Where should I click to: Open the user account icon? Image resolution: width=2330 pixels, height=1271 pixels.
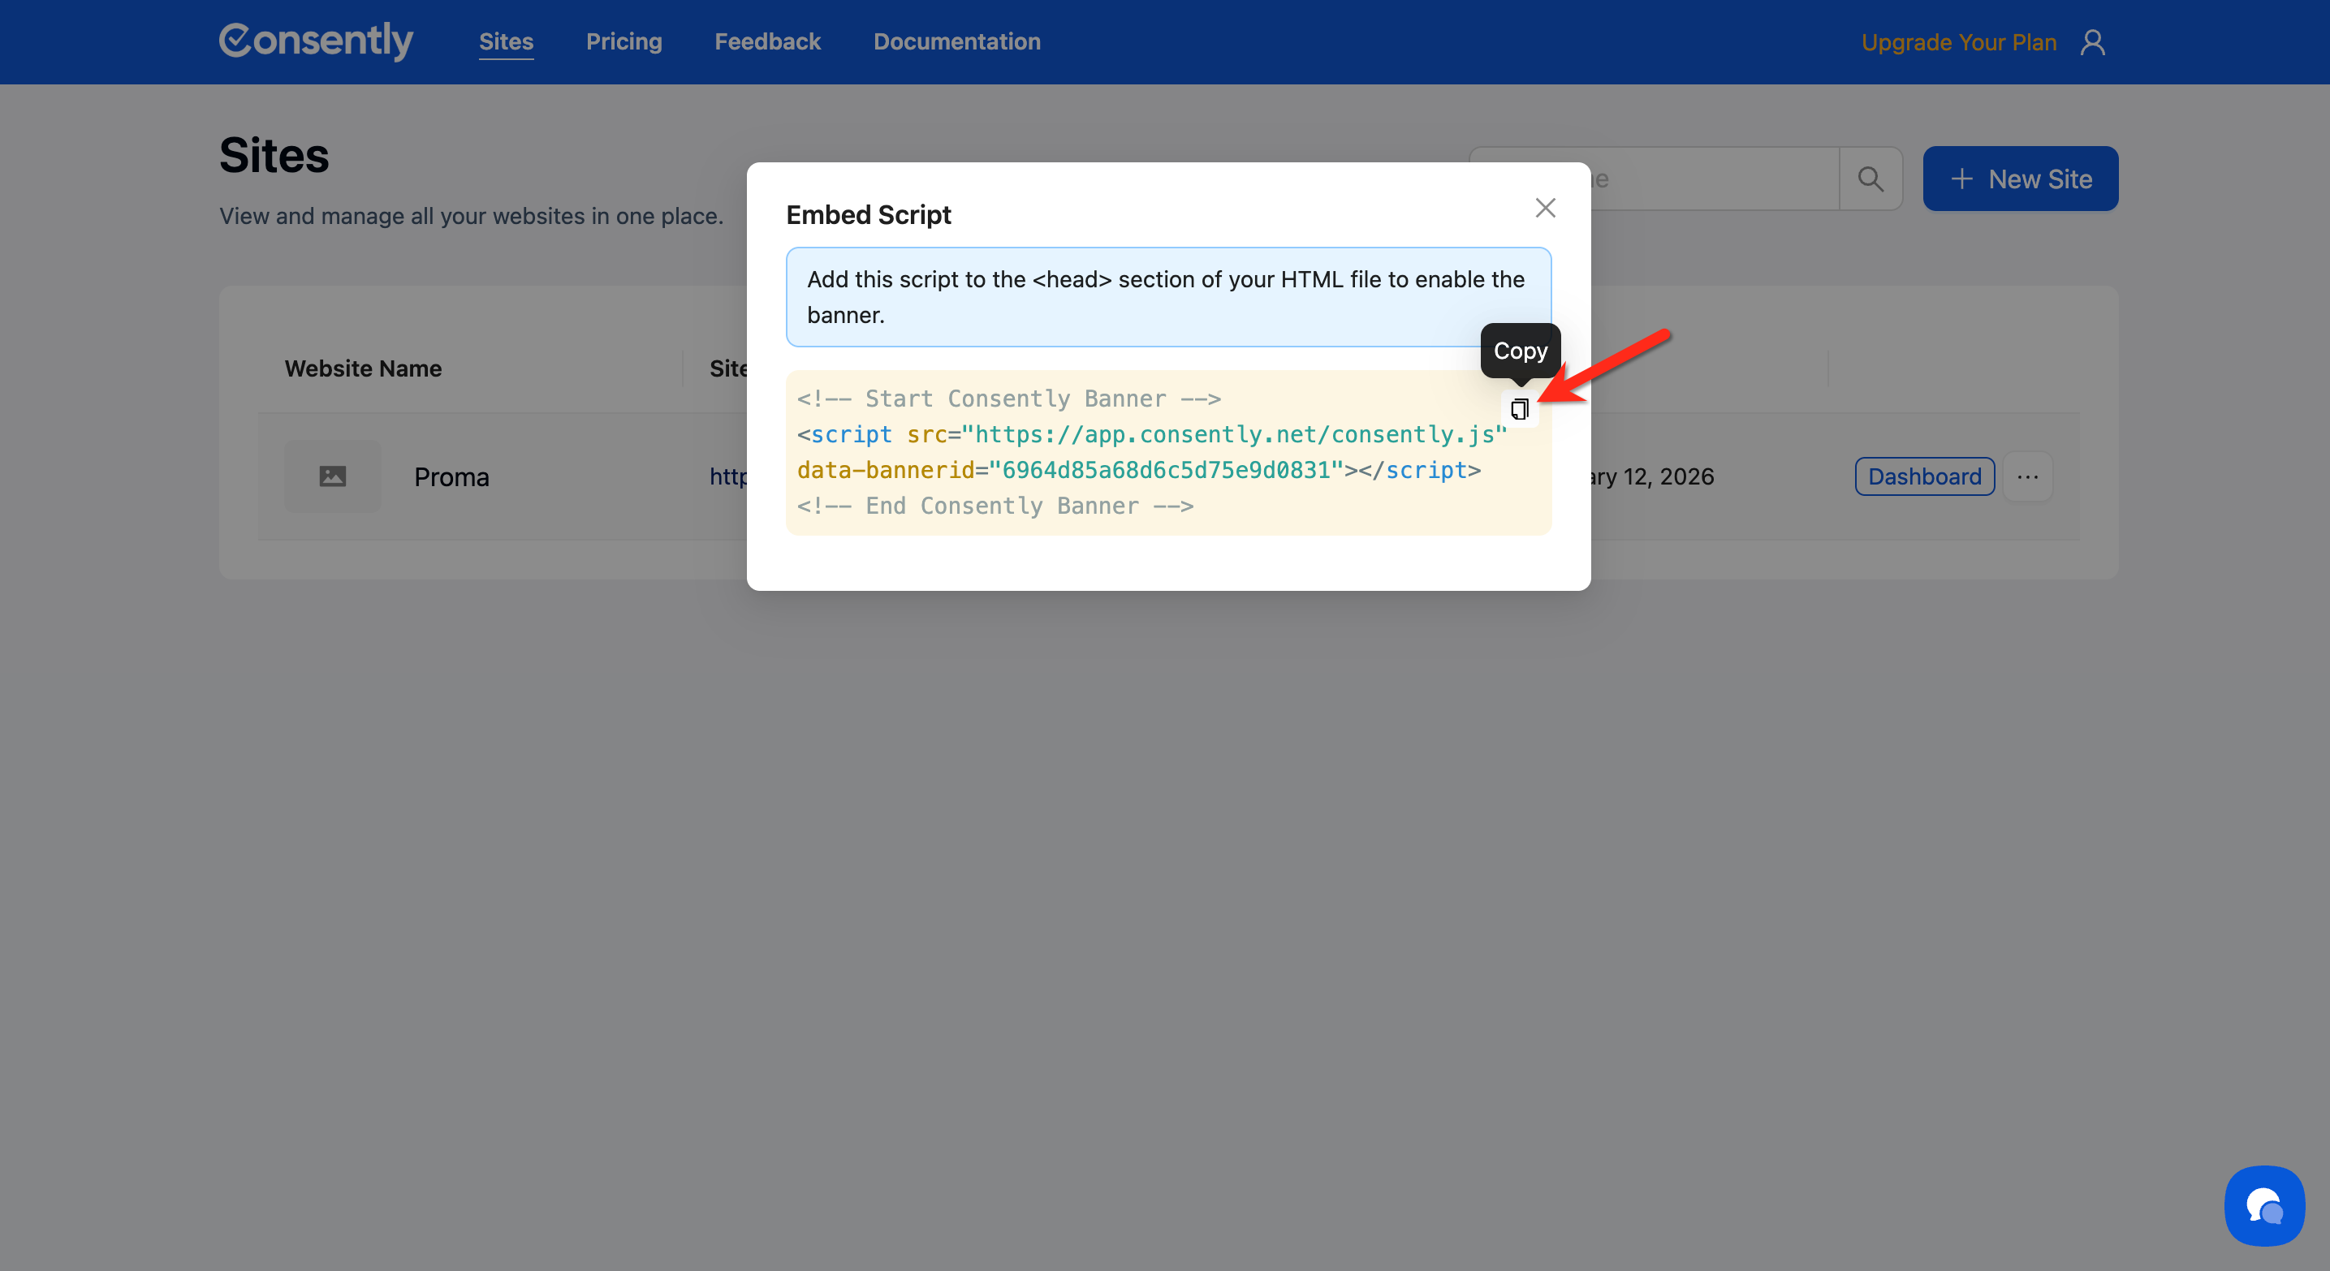pyautogui.click(x=2092, y=42)
